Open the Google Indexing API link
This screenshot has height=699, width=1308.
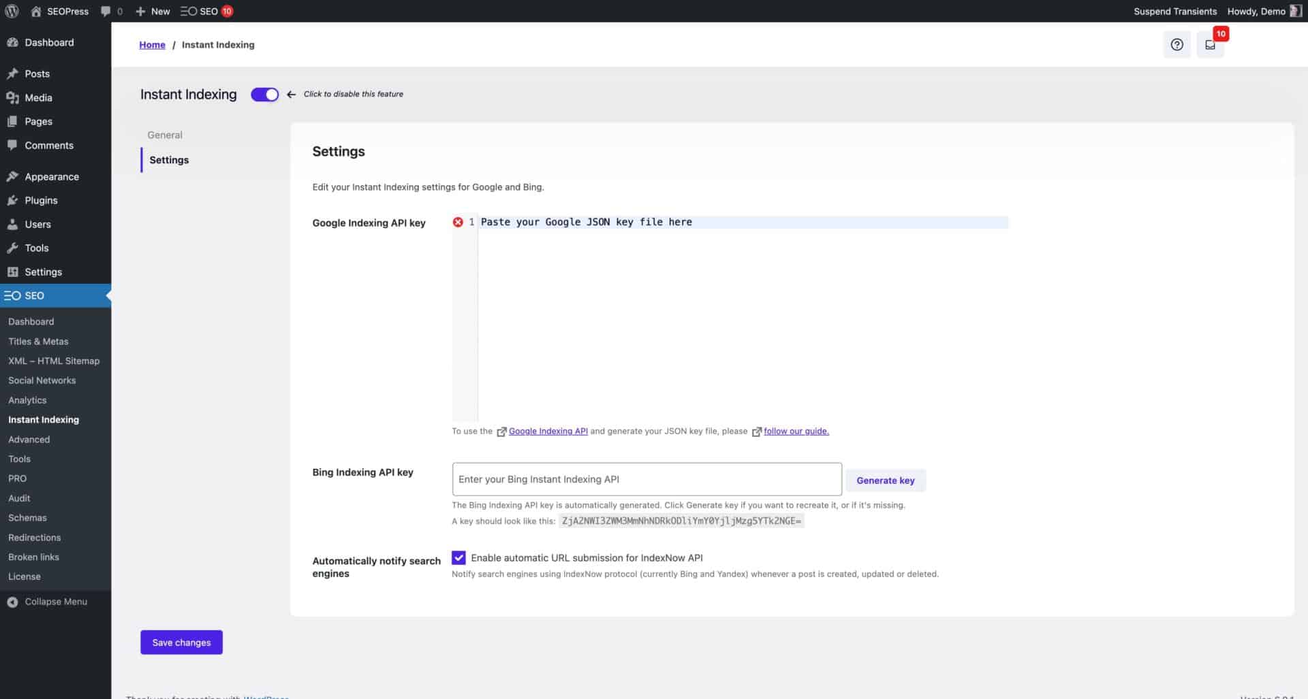pyautogui.click(x=548, y=432)
